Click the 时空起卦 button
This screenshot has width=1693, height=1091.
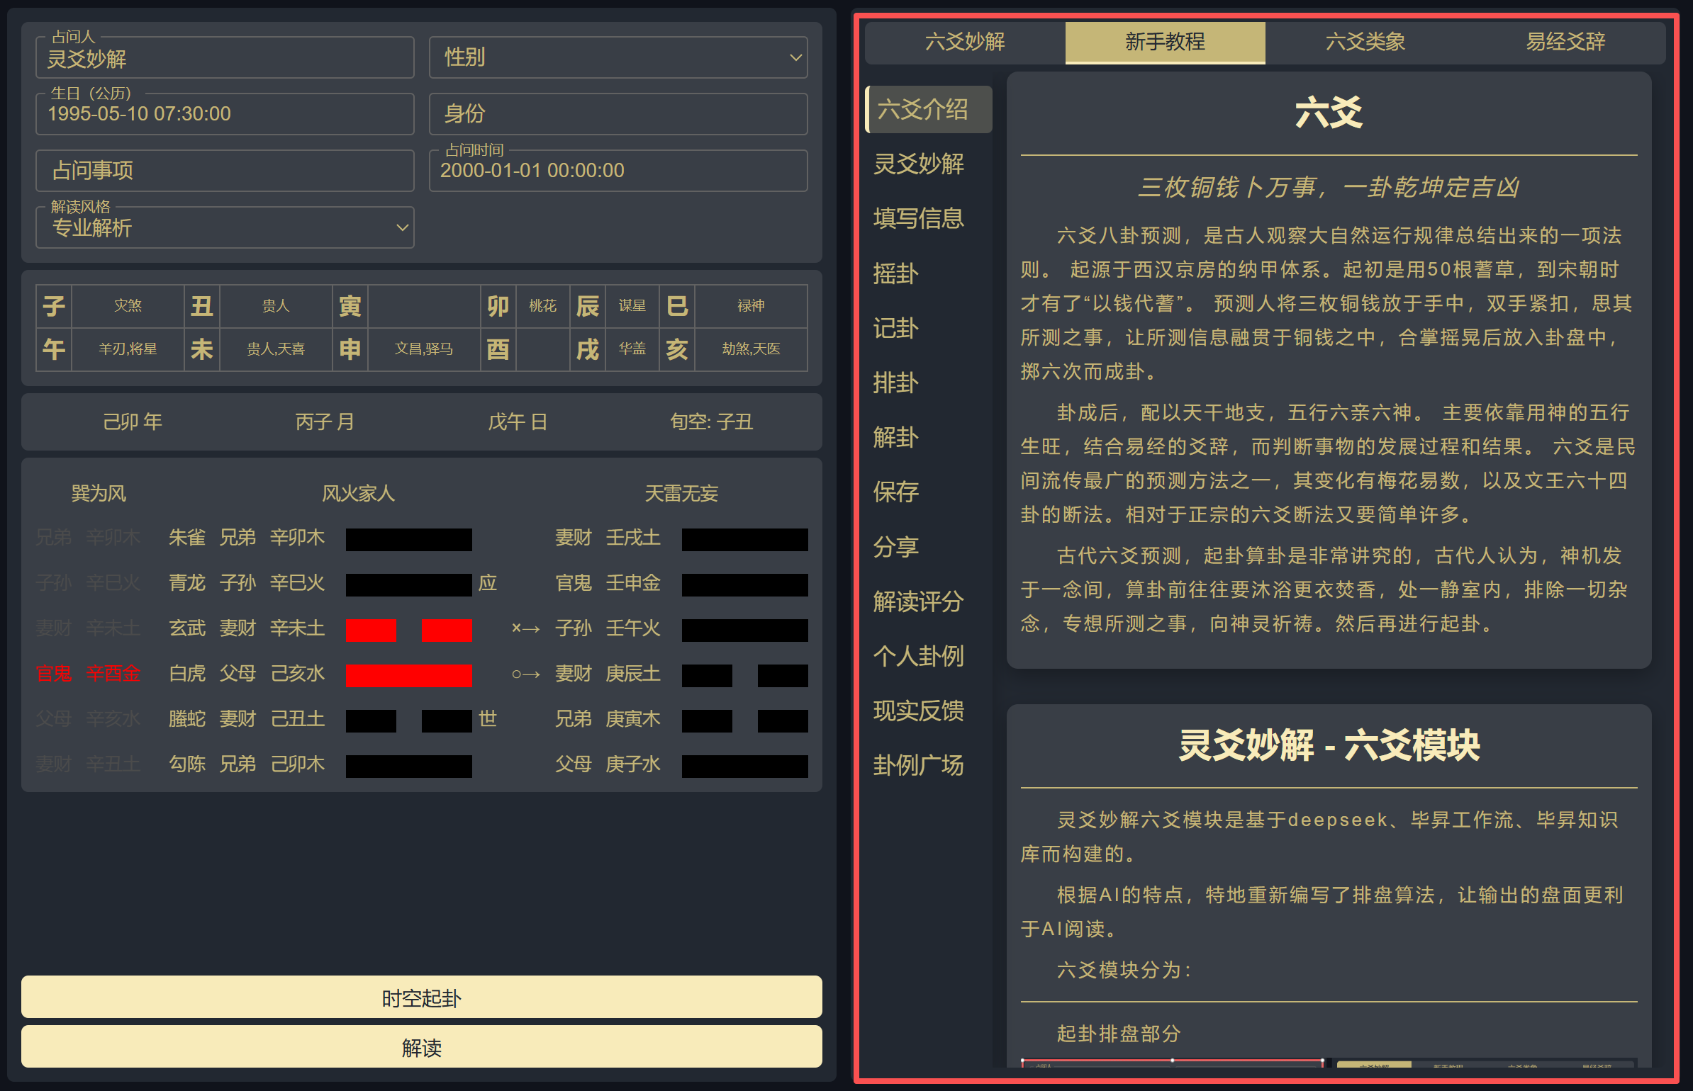point(421,997)
